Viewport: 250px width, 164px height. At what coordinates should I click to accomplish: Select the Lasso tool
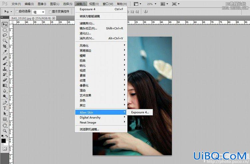[5, 35]
